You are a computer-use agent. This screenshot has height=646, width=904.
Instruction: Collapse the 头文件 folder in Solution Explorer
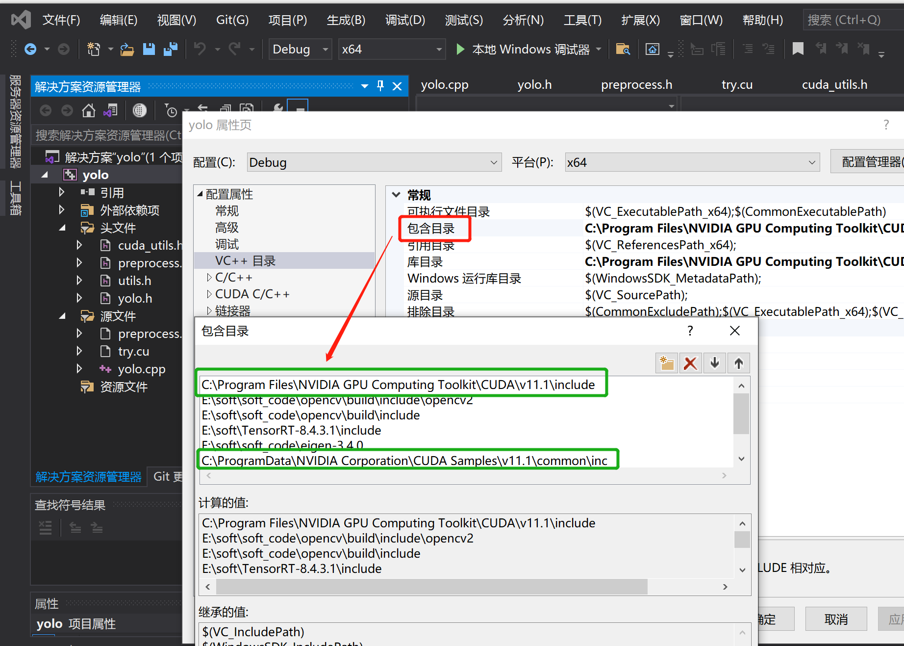(x=61, y=228)
